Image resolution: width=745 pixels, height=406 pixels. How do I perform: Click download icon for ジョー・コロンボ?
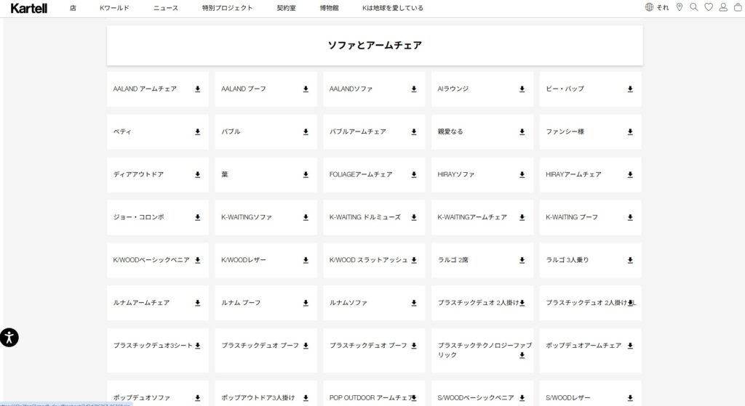pyautogui.click(x=197, y=217)
